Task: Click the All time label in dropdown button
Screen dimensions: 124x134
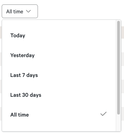Action: 15,12
